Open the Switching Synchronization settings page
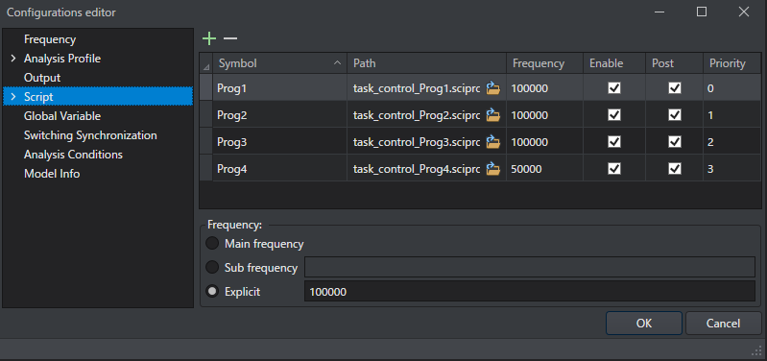 [x=90, y=135]
